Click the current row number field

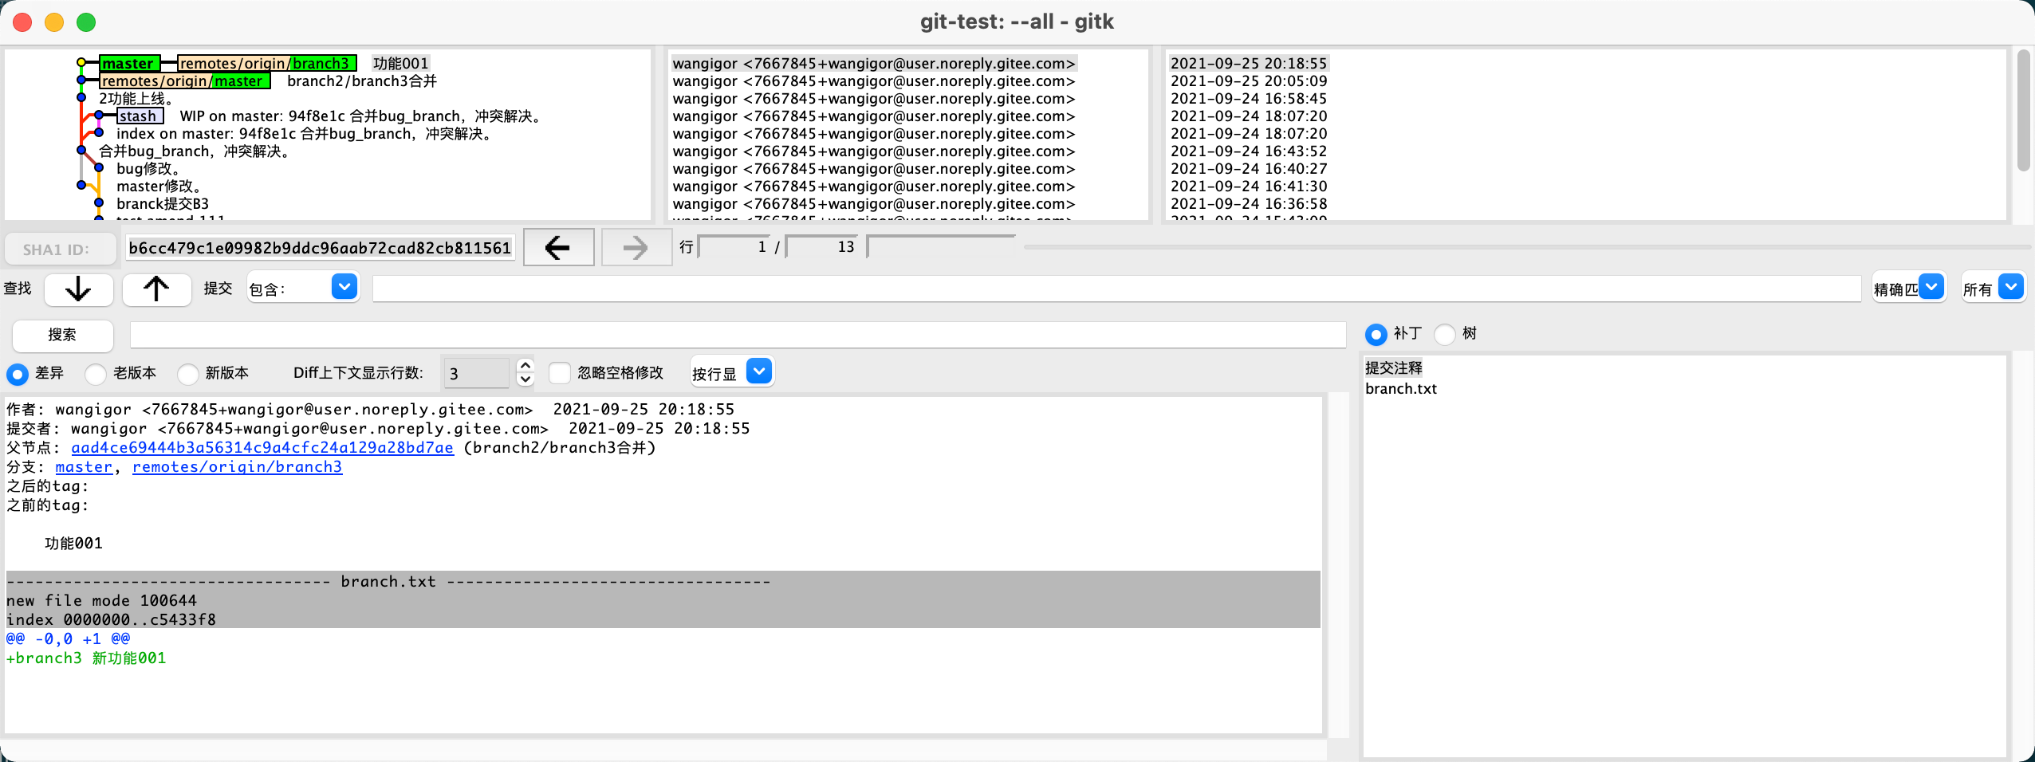pos(734,247)
